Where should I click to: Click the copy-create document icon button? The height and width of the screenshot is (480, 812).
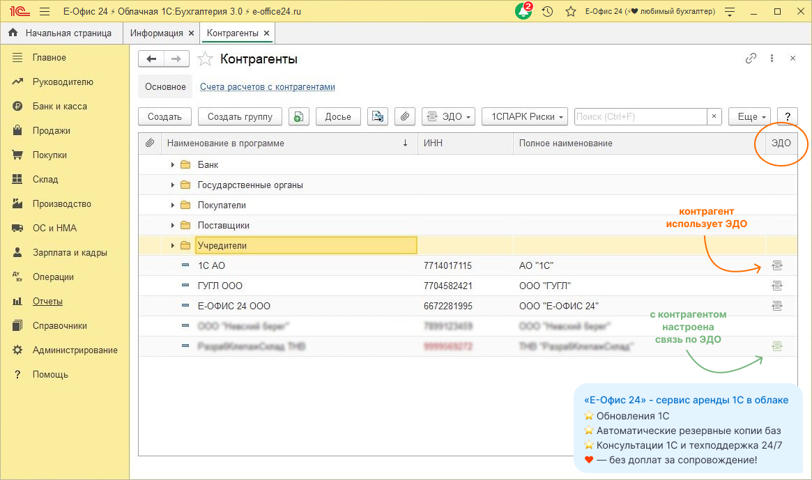point(299,116)
